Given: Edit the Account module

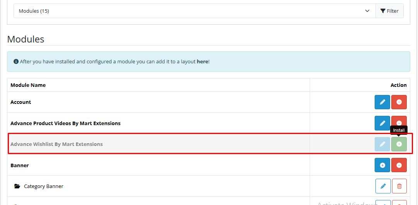Looking at the screenshot, I should [382, 102].
